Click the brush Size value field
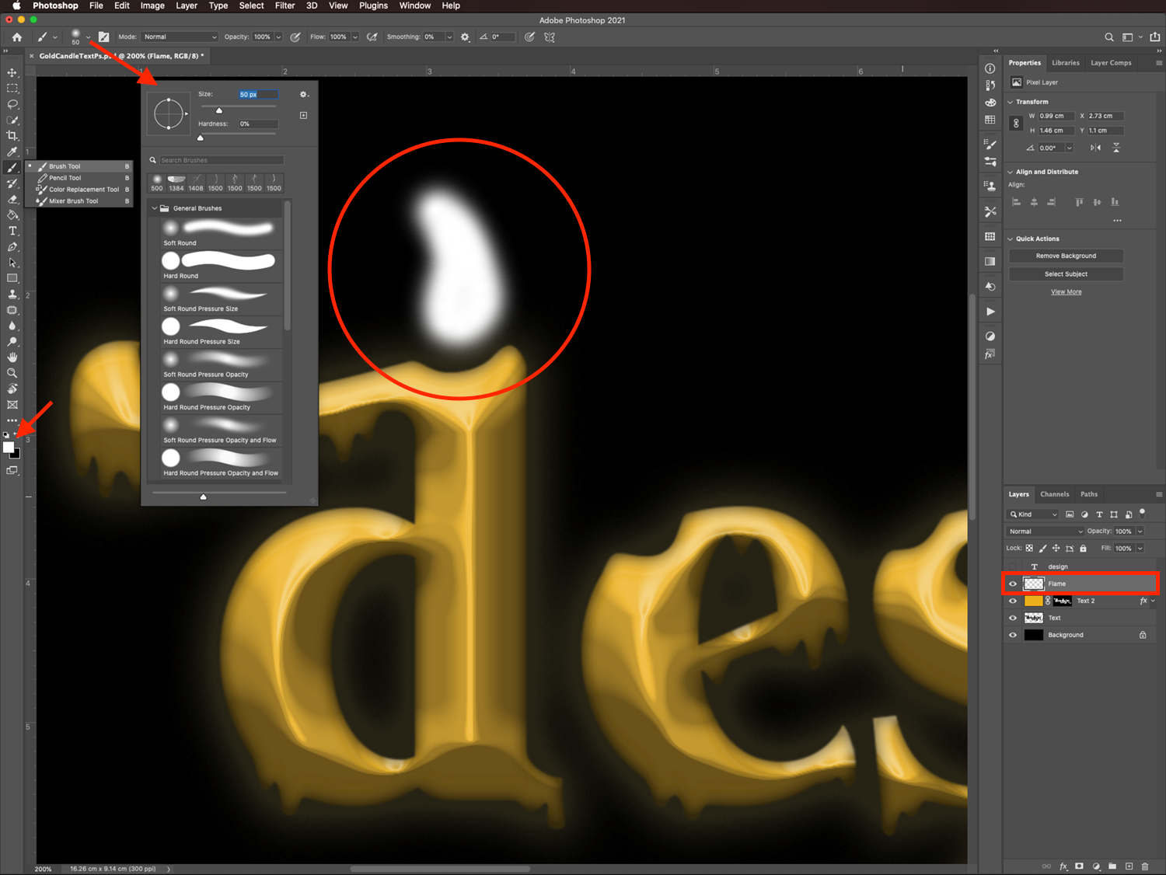 coord(258,94)
